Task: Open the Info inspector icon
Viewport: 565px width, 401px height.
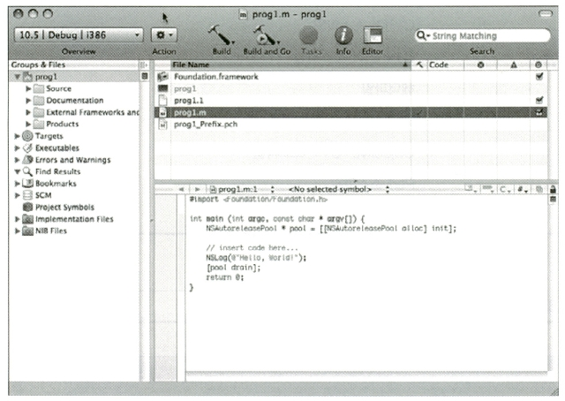Action: 343,35
